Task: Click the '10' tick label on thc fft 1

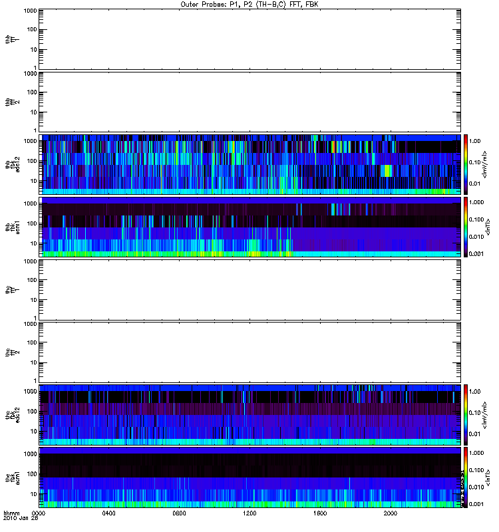Action: pos(34,300)
